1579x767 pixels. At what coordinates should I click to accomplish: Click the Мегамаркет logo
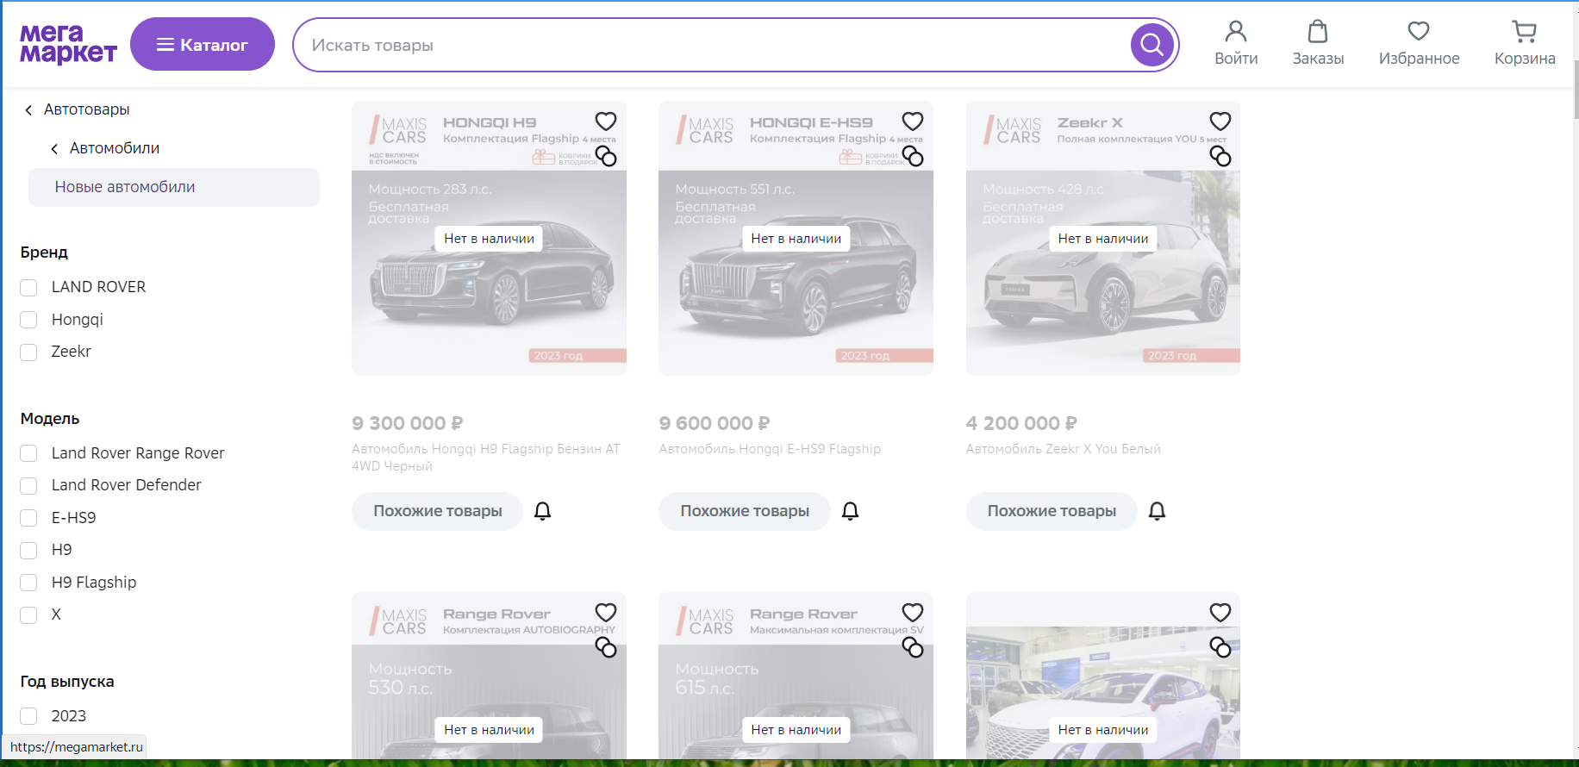point(68,44)
